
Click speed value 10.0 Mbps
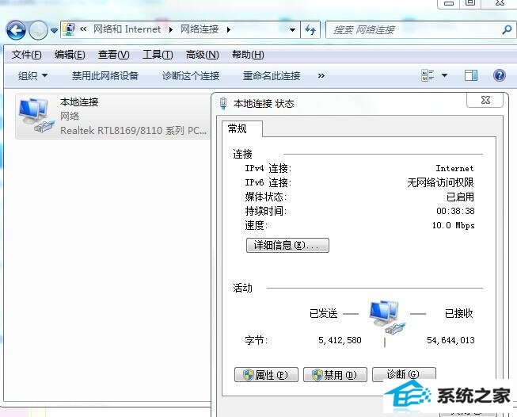pos(454,225)
